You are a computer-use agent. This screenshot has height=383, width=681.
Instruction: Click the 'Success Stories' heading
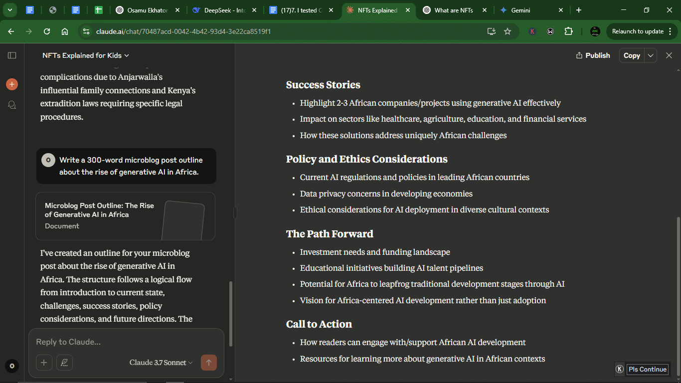tap(323, 85)
